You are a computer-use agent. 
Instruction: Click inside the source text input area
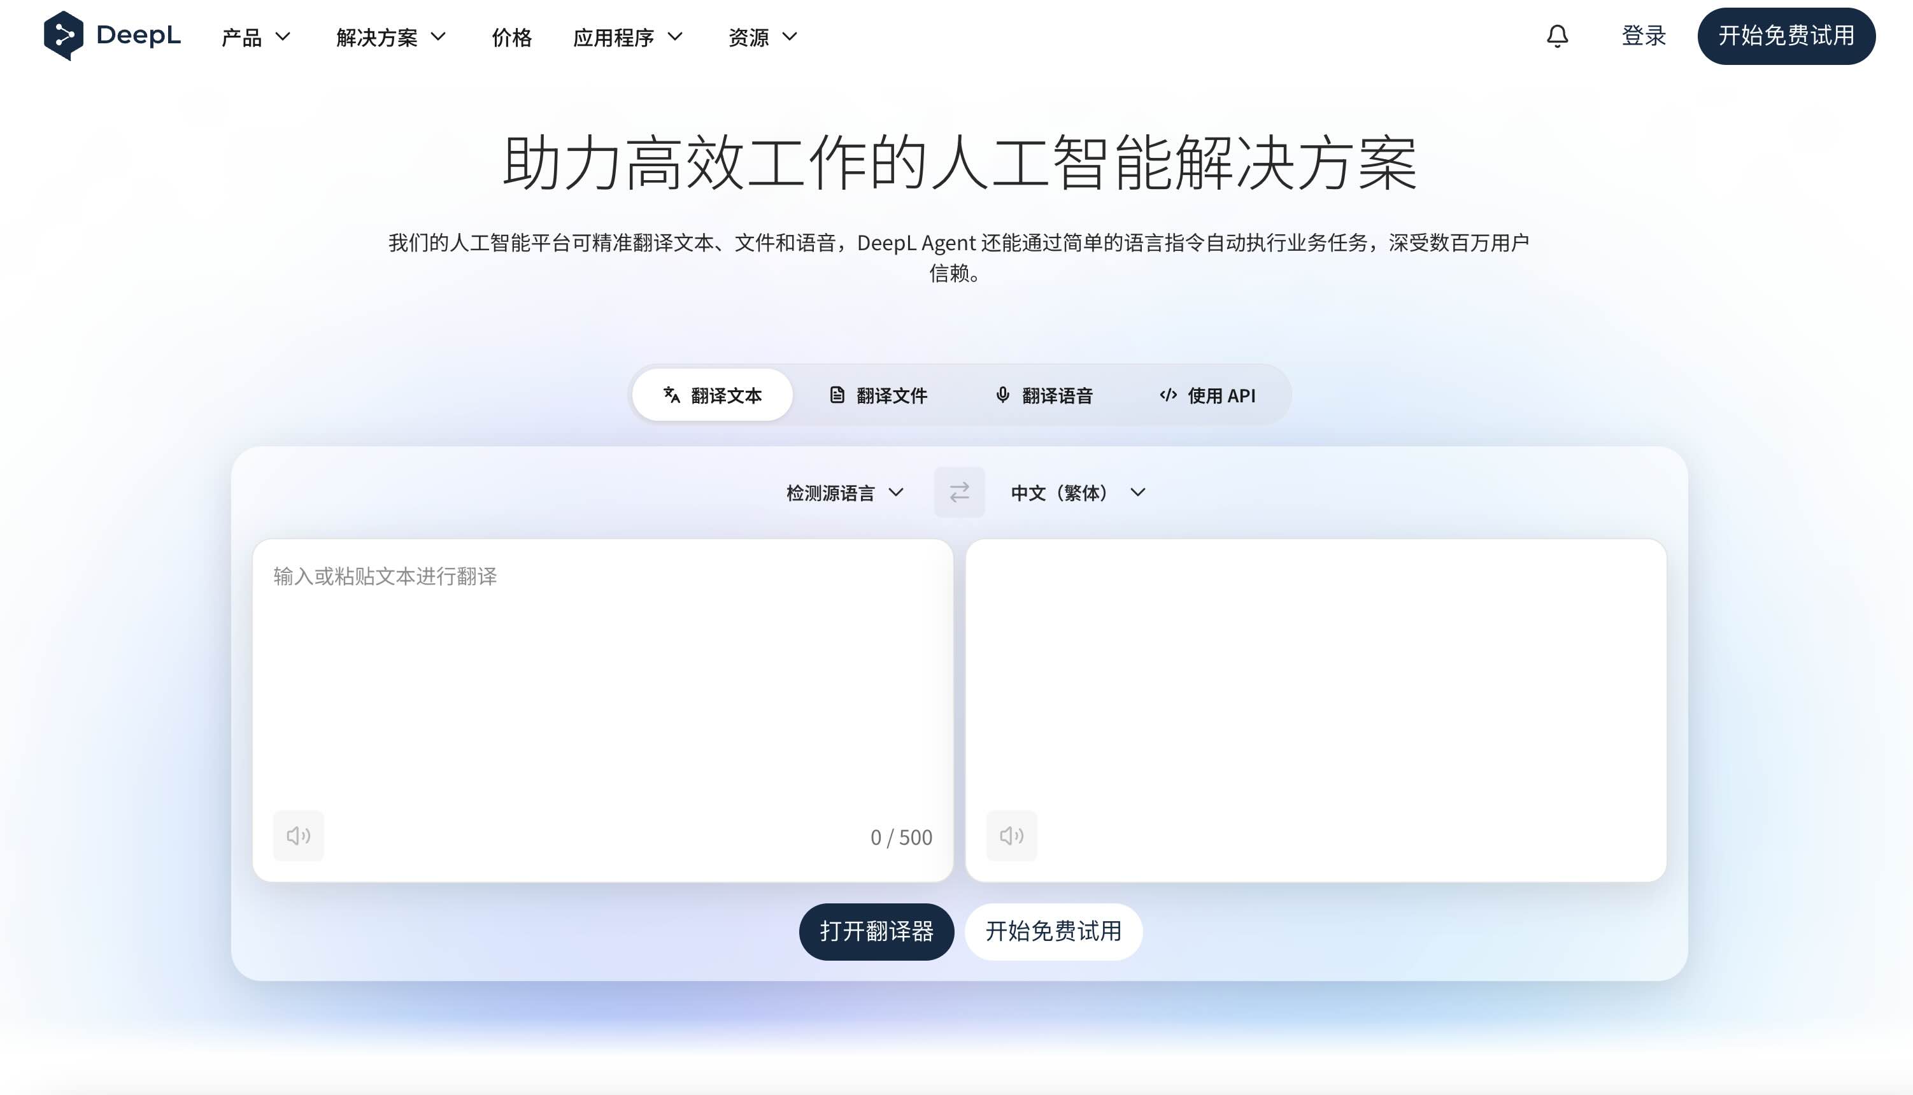tap(602, 677)
